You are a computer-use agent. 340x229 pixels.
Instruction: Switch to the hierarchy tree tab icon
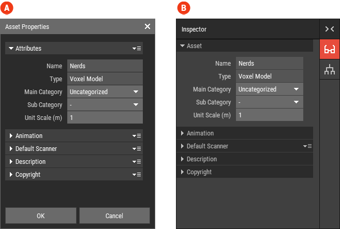pos(330,71)
